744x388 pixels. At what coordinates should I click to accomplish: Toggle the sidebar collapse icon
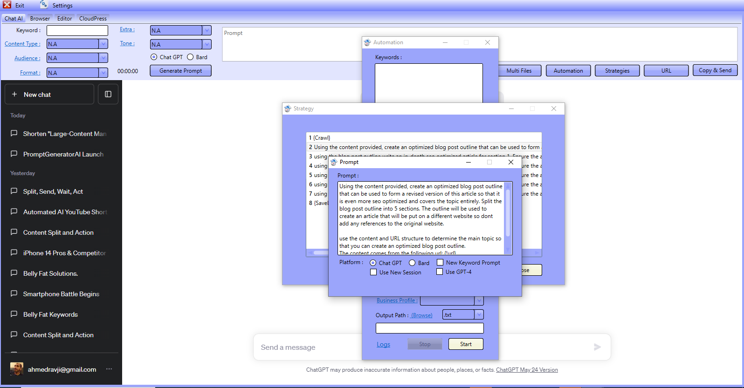(108, 94)
